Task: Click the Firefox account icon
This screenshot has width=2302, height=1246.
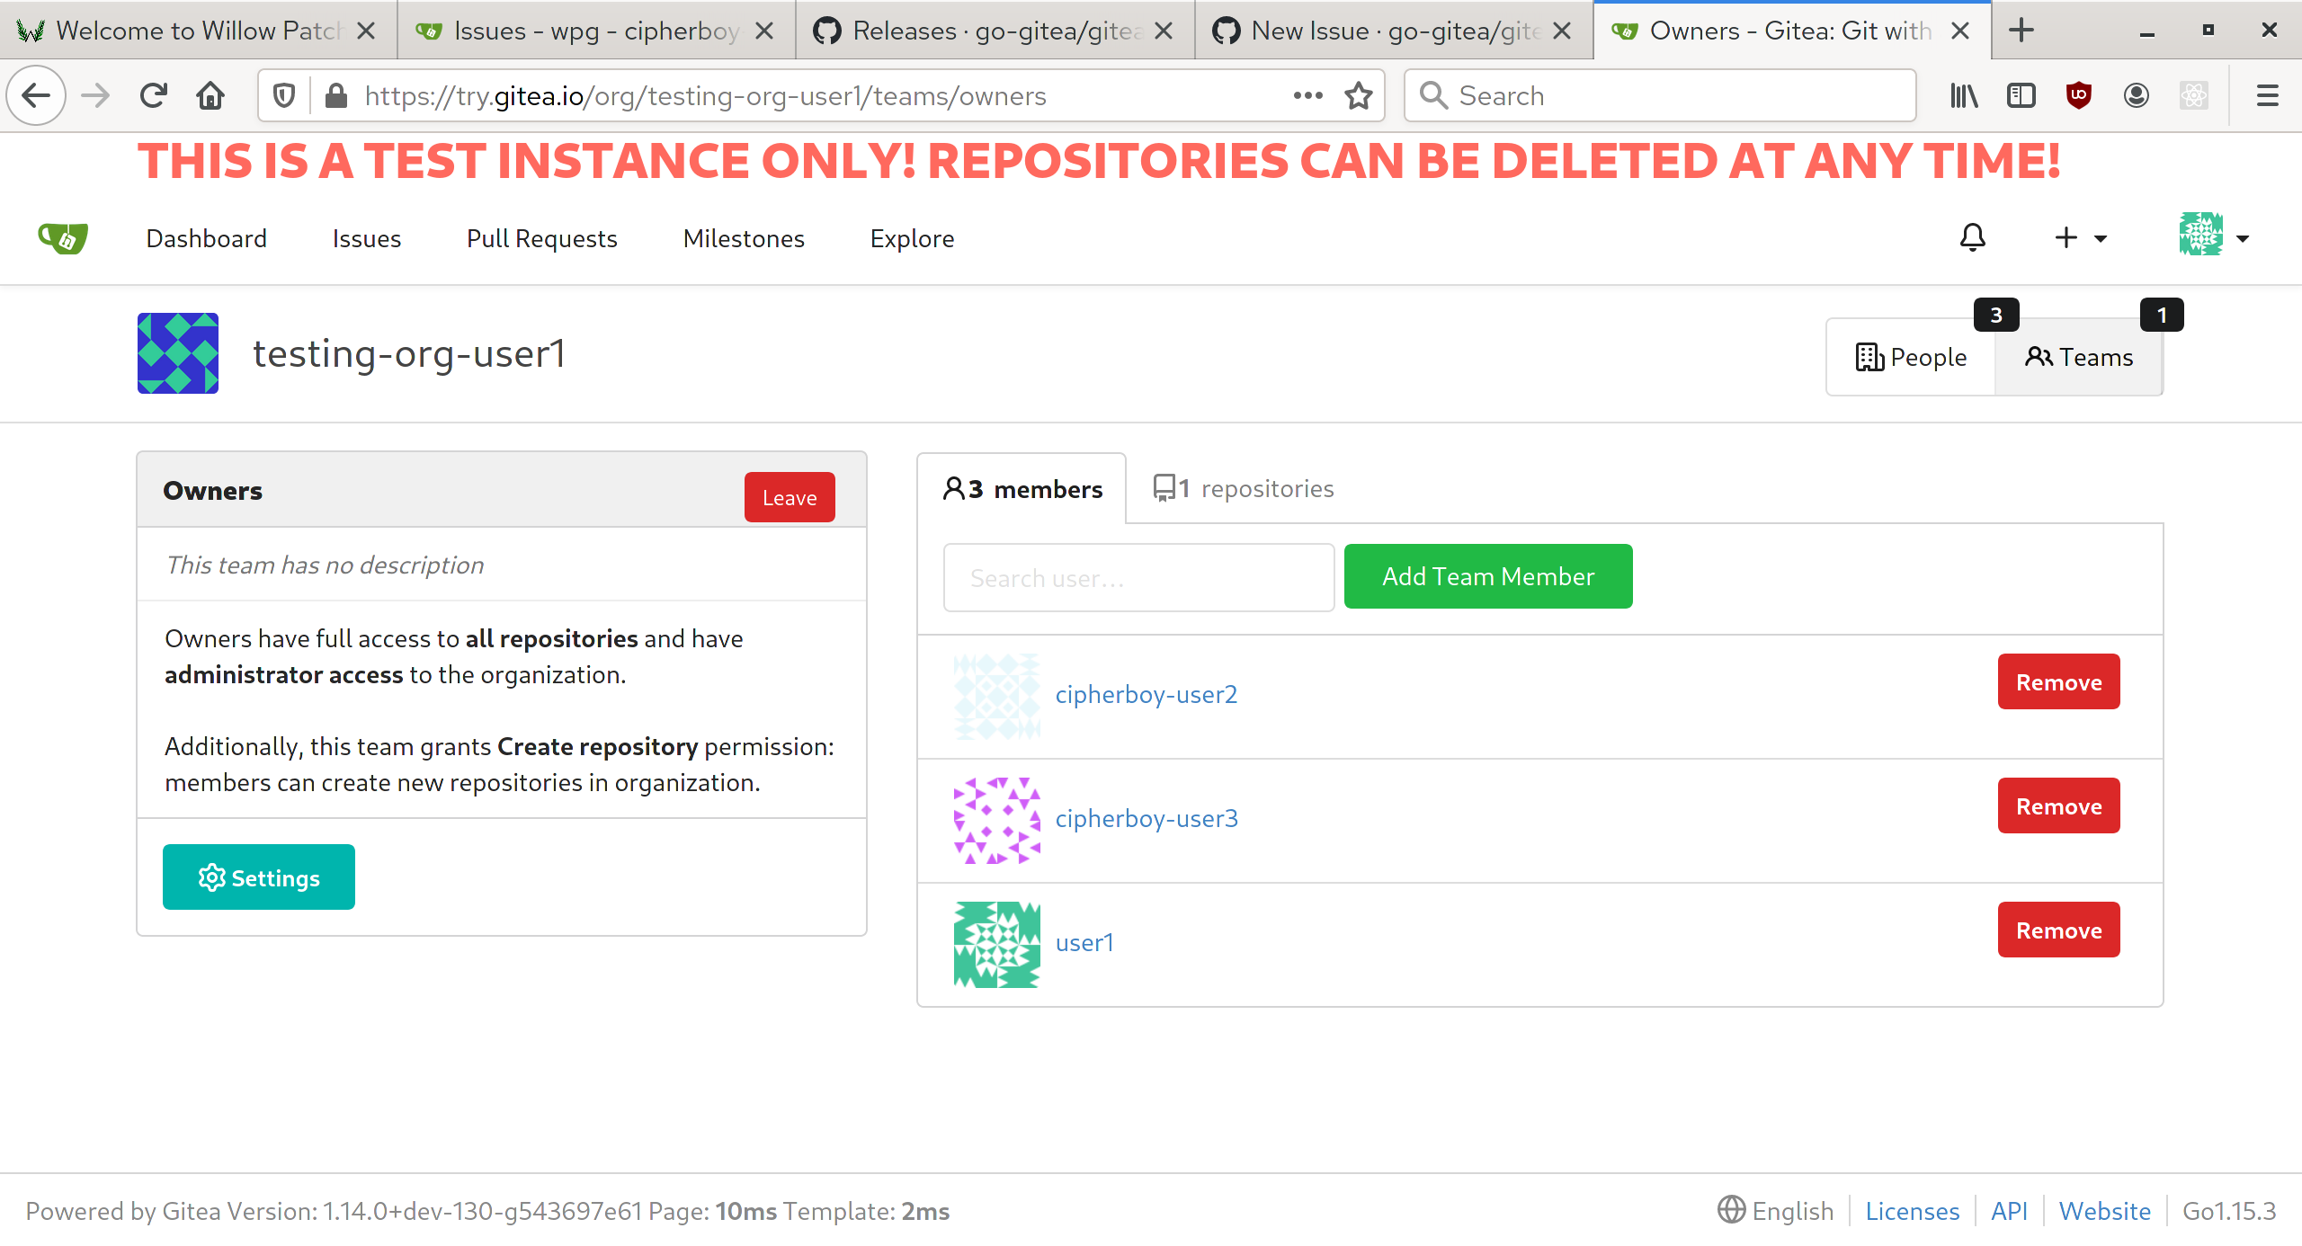Action: click(2136, 95)
